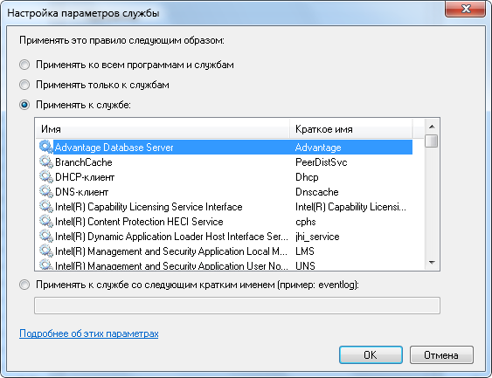
Task: Choose 'Применять только к службам' radio button
Action: point(24,85)
